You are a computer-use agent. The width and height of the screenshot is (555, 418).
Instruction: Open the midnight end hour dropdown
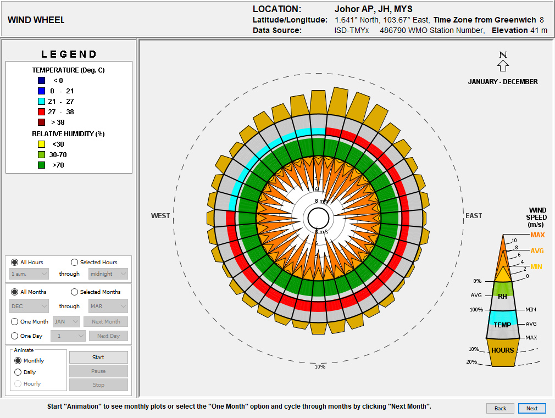pyautogui.click(x=108, y=274)
